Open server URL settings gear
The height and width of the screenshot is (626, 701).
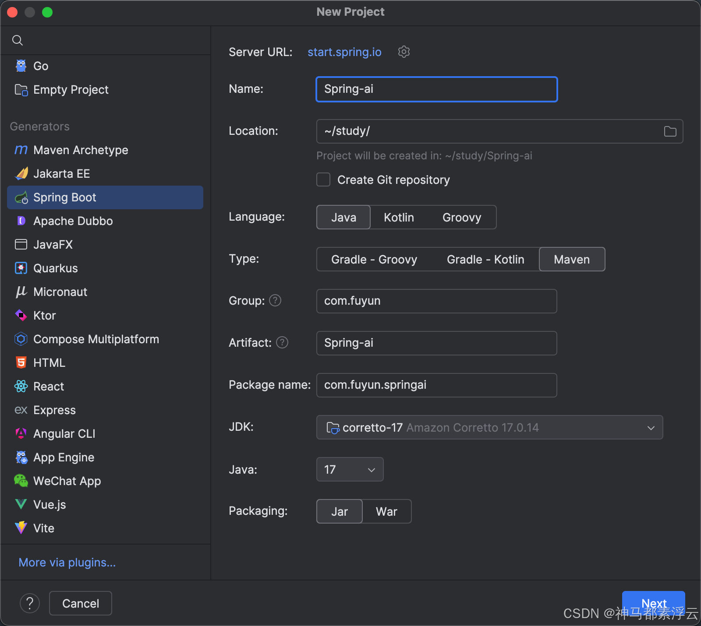[x=404, y=52]
